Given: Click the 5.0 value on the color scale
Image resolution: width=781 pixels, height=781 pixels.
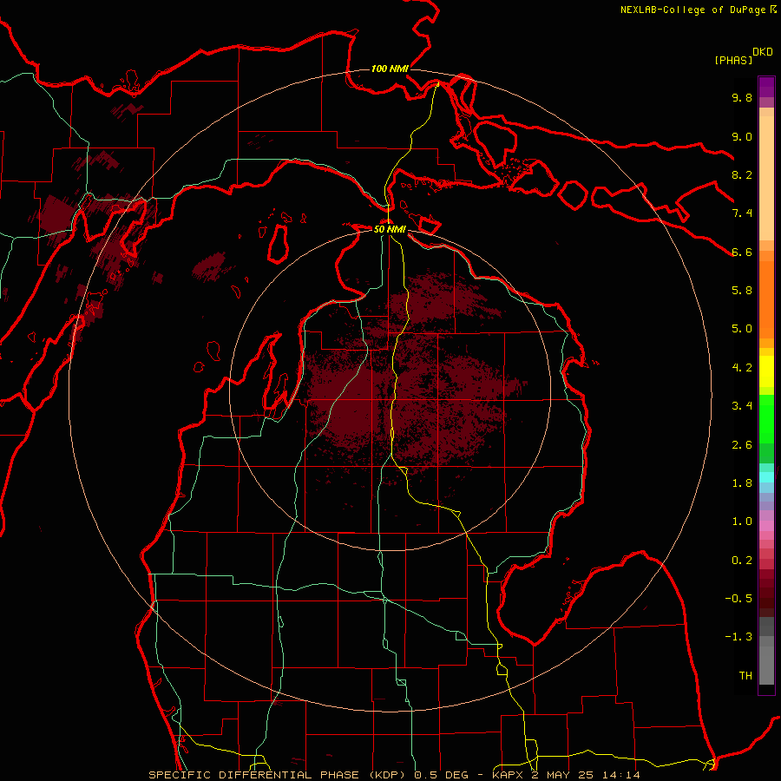Looking at the screenshot, I should (x=742, y=329).
